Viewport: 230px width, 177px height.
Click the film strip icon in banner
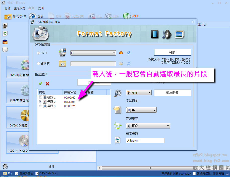[155, 34]
